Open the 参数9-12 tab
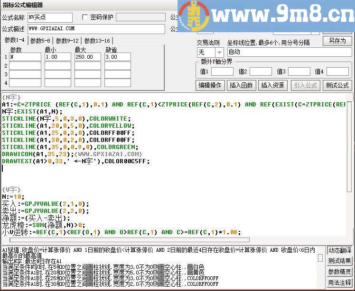 (x=68, y=41)
